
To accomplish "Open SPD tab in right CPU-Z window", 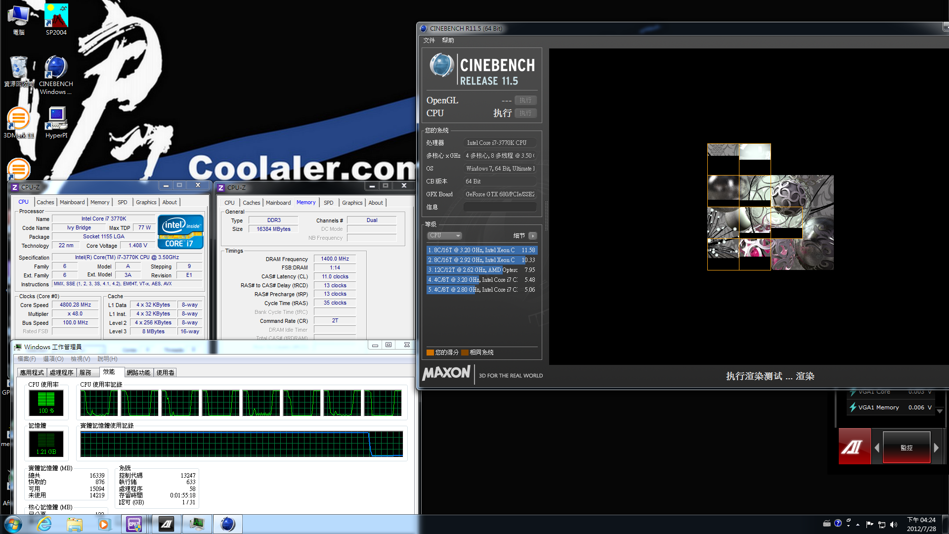I will click(x=329, y=203).
